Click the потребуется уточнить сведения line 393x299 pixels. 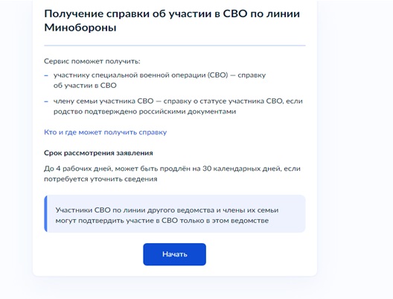pyautogui.click(x=100, y=179)
